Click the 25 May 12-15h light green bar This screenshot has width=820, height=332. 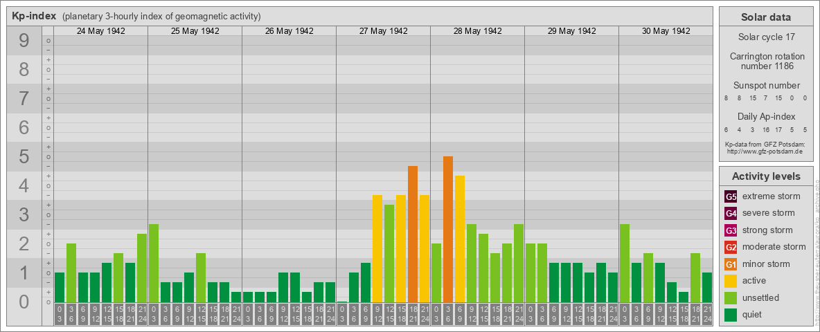coord(201,278)
